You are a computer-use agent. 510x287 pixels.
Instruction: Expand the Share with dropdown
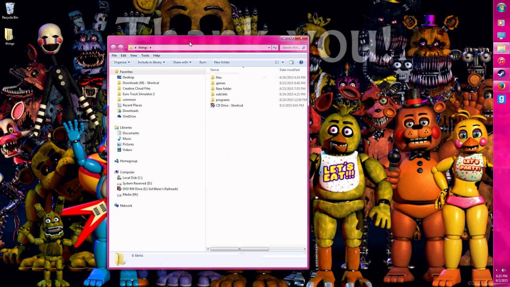(182, 62)
